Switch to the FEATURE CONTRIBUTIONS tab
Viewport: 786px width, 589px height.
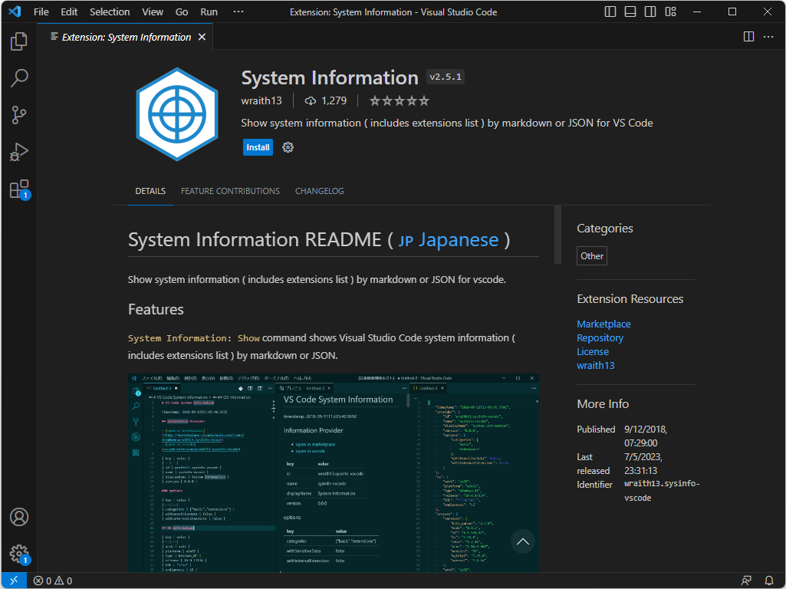click(230, 191)
